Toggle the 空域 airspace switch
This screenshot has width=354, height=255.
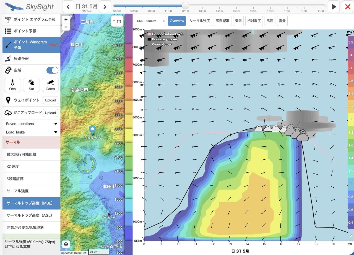coord(52,70)
